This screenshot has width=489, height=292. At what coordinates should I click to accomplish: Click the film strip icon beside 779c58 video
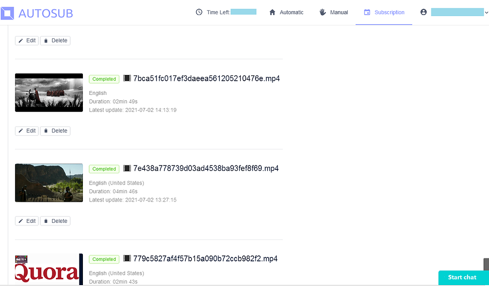(x=127, y=259)
